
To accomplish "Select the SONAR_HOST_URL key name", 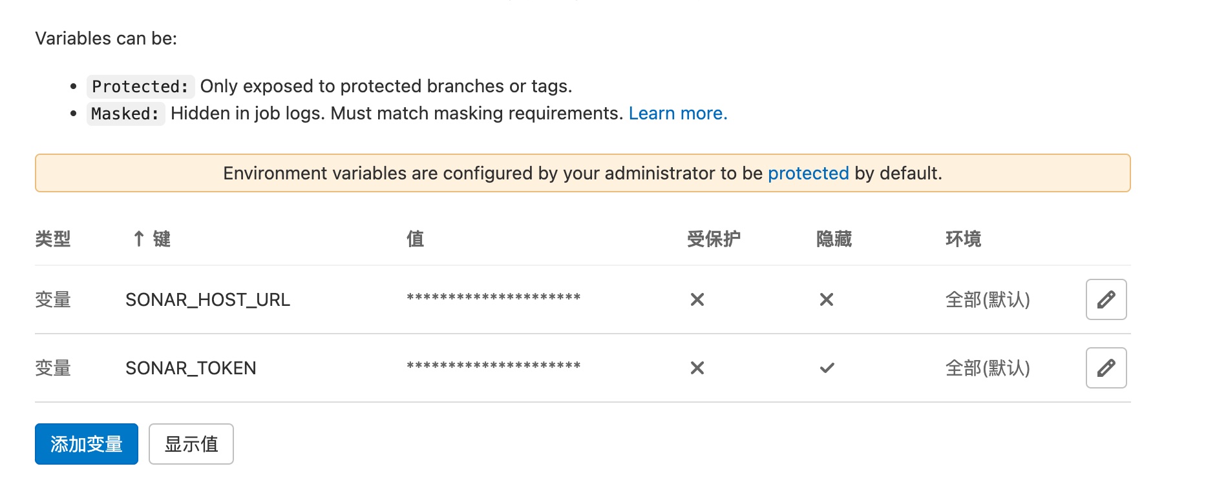I will click(x=207, y=299).
